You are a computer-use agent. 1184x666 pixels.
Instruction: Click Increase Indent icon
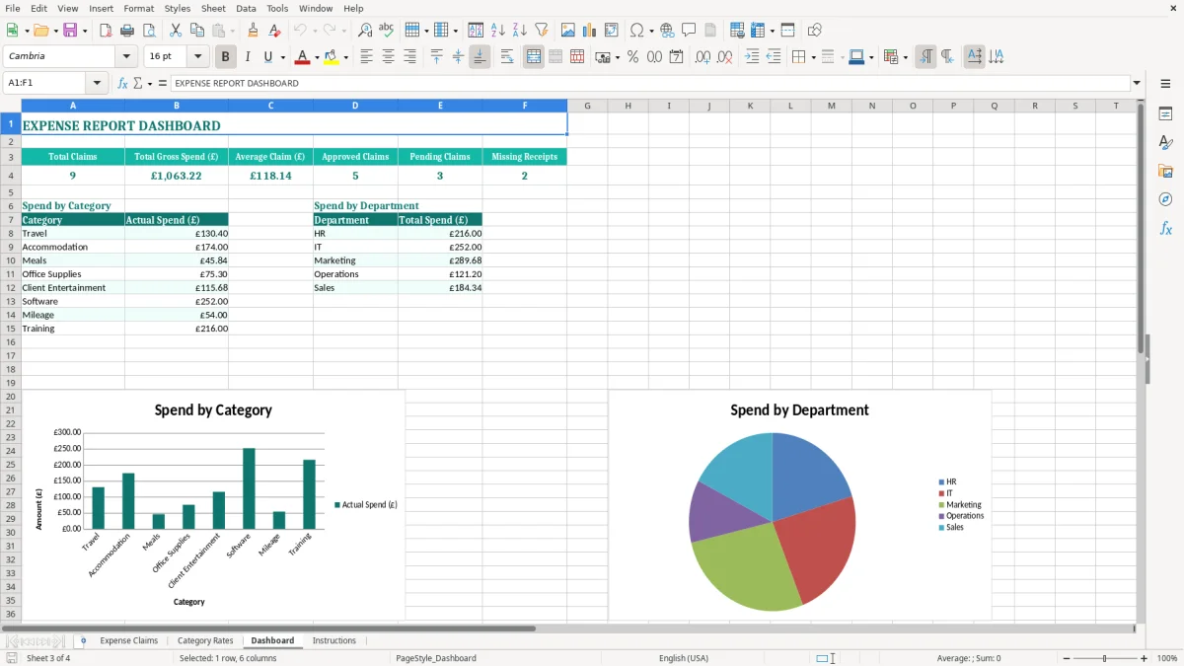[x=752, y=57]
